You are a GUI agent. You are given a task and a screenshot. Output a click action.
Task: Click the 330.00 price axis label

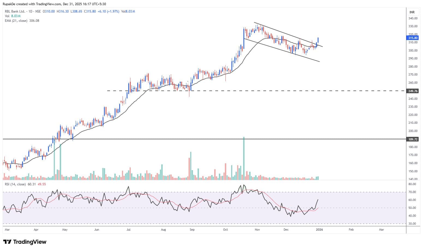(413, 26)
